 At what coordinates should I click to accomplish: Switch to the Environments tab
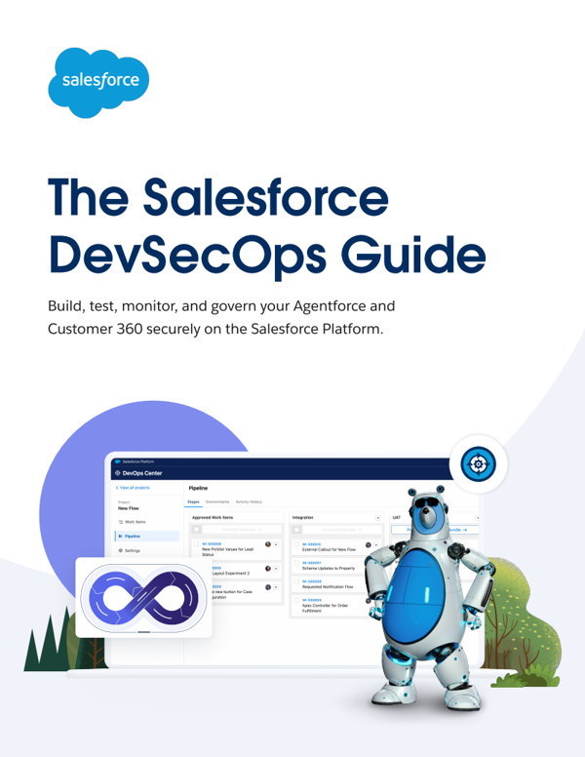217,501
